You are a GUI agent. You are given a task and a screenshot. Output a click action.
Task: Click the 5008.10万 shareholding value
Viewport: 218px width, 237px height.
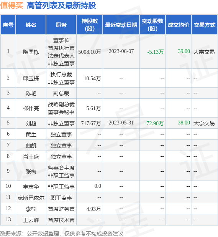point(90,52)
